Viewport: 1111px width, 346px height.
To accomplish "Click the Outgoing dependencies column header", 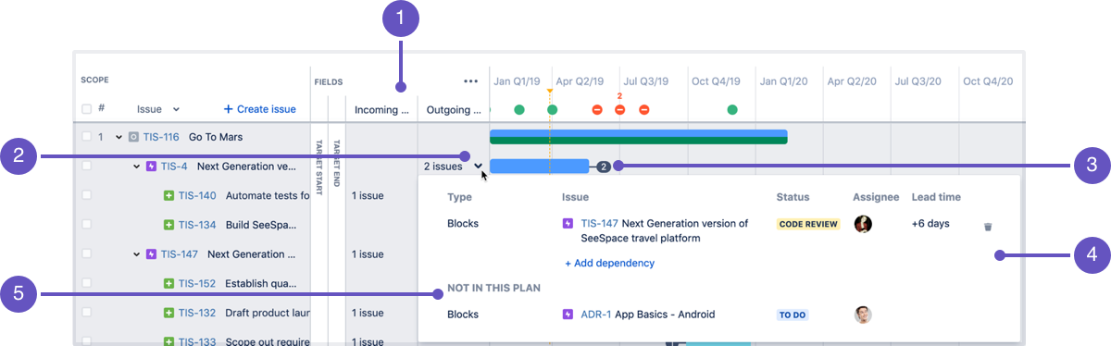I will coord(454,110).
